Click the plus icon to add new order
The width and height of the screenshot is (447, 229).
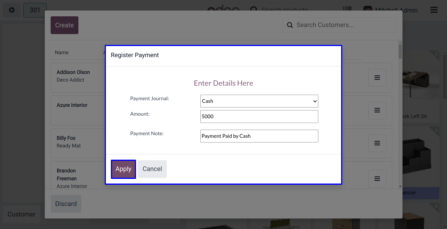[12, 10]
